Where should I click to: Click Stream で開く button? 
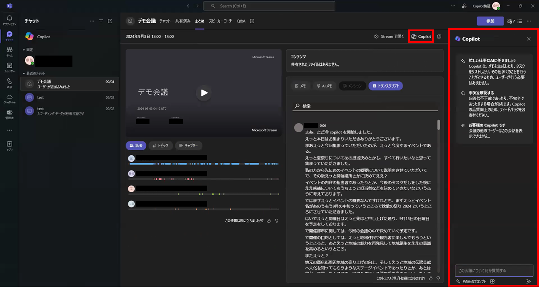click(x=389, y=37)
